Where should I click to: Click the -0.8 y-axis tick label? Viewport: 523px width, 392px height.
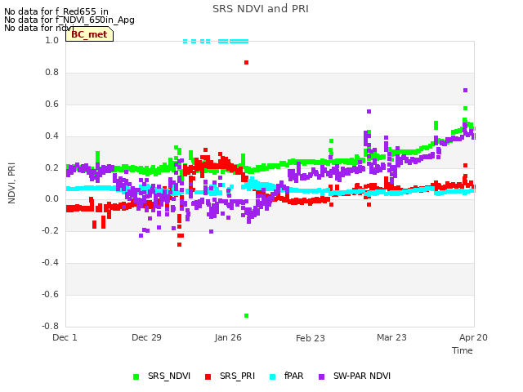tap(50, 326)
